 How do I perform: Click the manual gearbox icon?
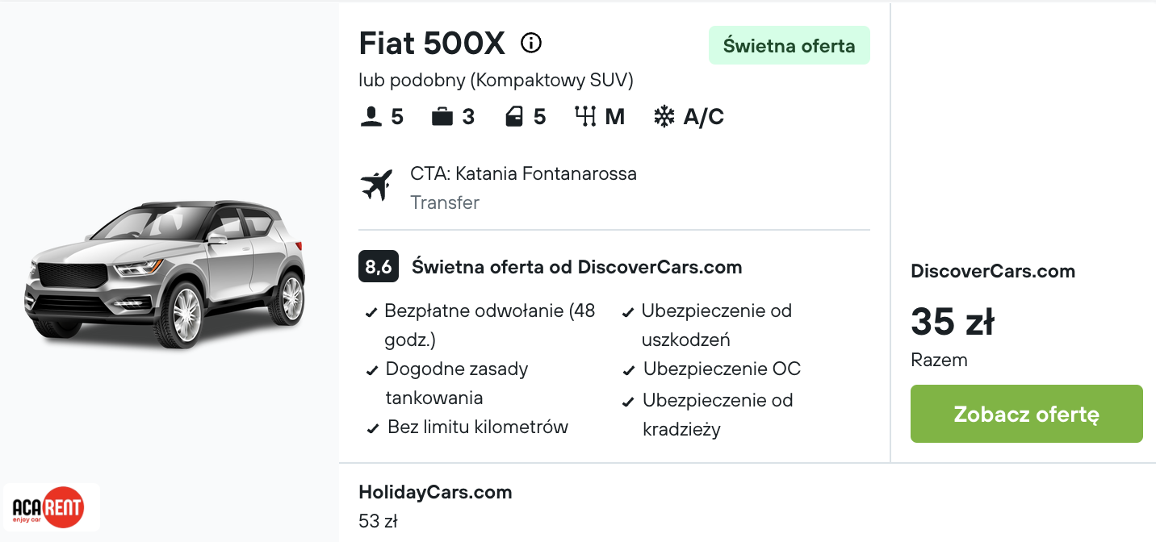[585, 117]
